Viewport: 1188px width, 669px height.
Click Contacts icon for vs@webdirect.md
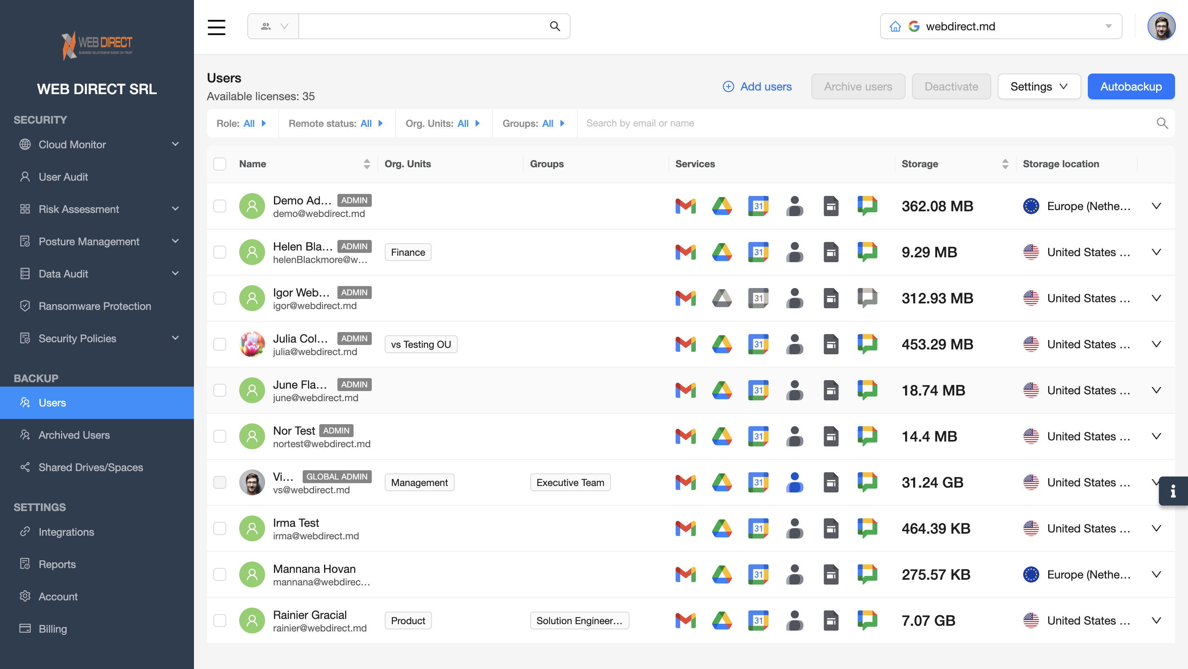pos(794,483)
